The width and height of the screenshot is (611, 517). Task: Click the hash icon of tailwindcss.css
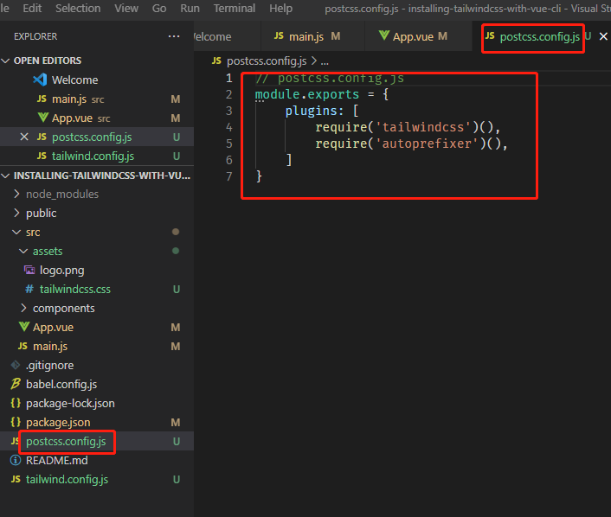click(x=29, y=290)
